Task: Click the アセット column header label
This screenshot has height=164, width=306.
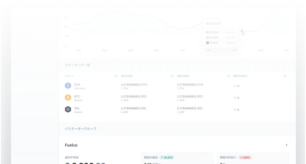Action: point(70,76)
